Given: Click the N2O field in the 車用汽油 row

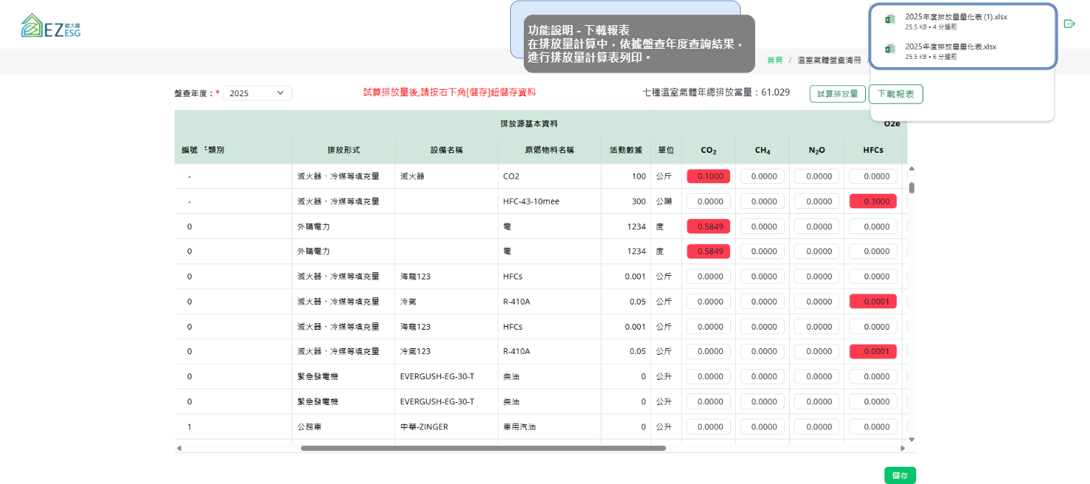Looking at the screenshot, I should 817,427.
